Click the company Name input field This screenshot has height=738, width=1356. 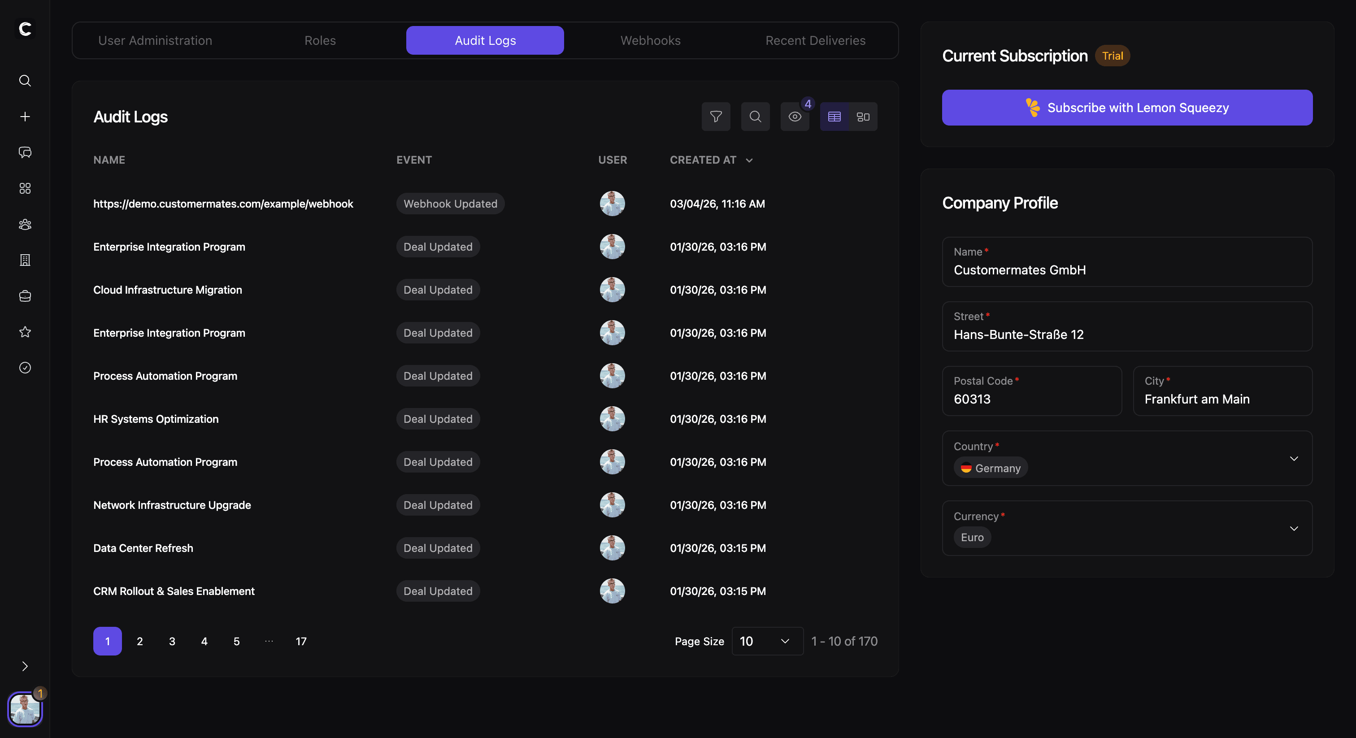click(x=1126, y=269)
